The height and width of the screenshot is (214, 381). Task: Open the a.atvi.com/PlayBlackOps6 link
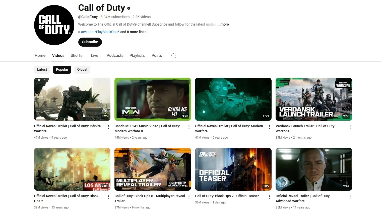pyautogui.click(x=99, y=32)
